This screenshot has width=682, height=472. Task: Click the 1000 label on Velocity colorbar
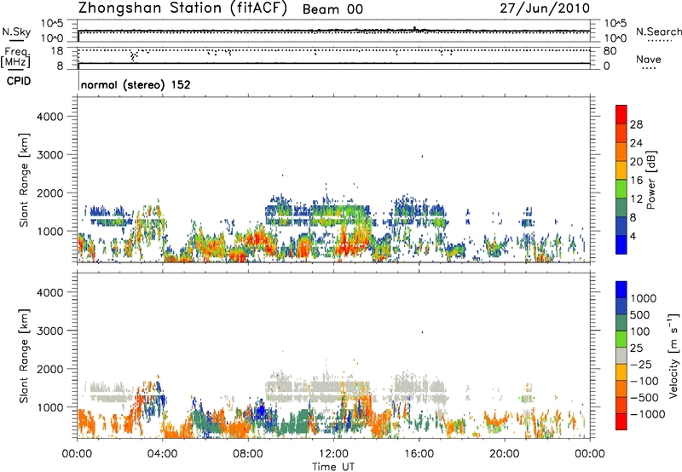[644, 298]
